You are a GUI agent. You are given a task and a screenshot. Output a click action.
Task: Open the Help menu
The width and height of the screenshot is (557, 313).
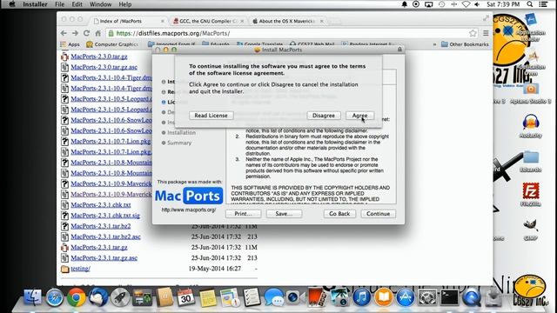tap(125, 4)
